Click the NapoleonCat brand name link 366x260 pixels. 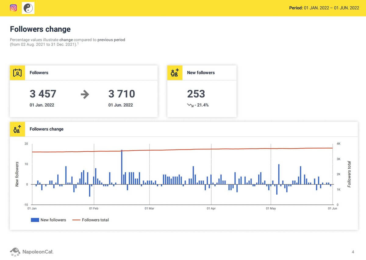point(38,252)
